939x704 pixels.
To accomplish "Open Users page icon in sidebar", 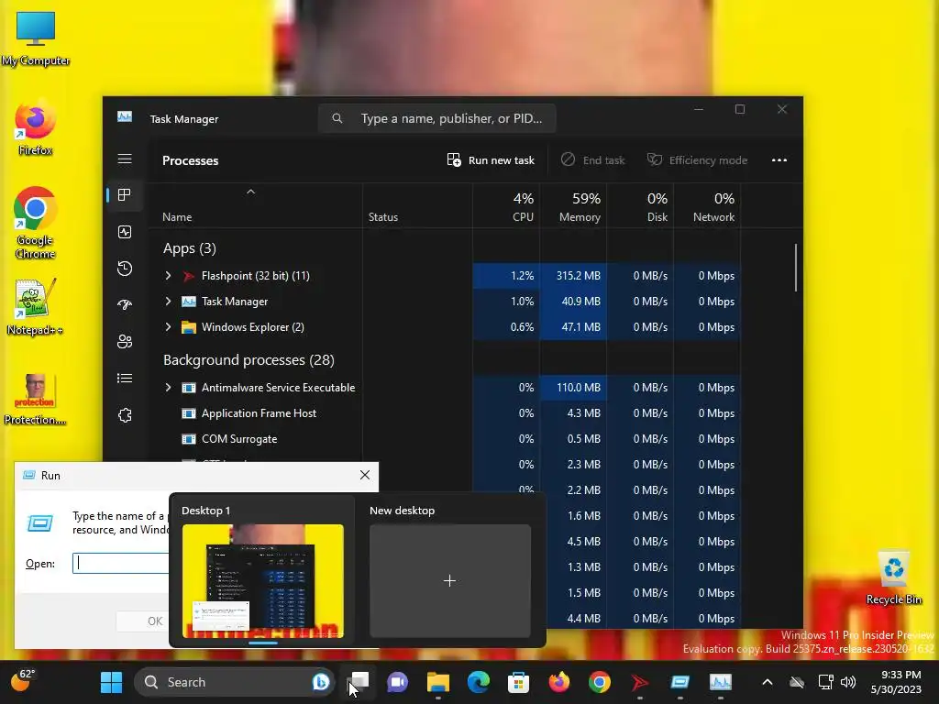I will [125, 341].
